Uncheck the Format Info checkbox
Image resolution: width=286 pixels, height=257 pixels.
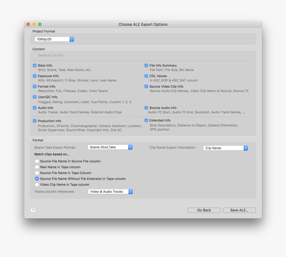click(34, 86)
